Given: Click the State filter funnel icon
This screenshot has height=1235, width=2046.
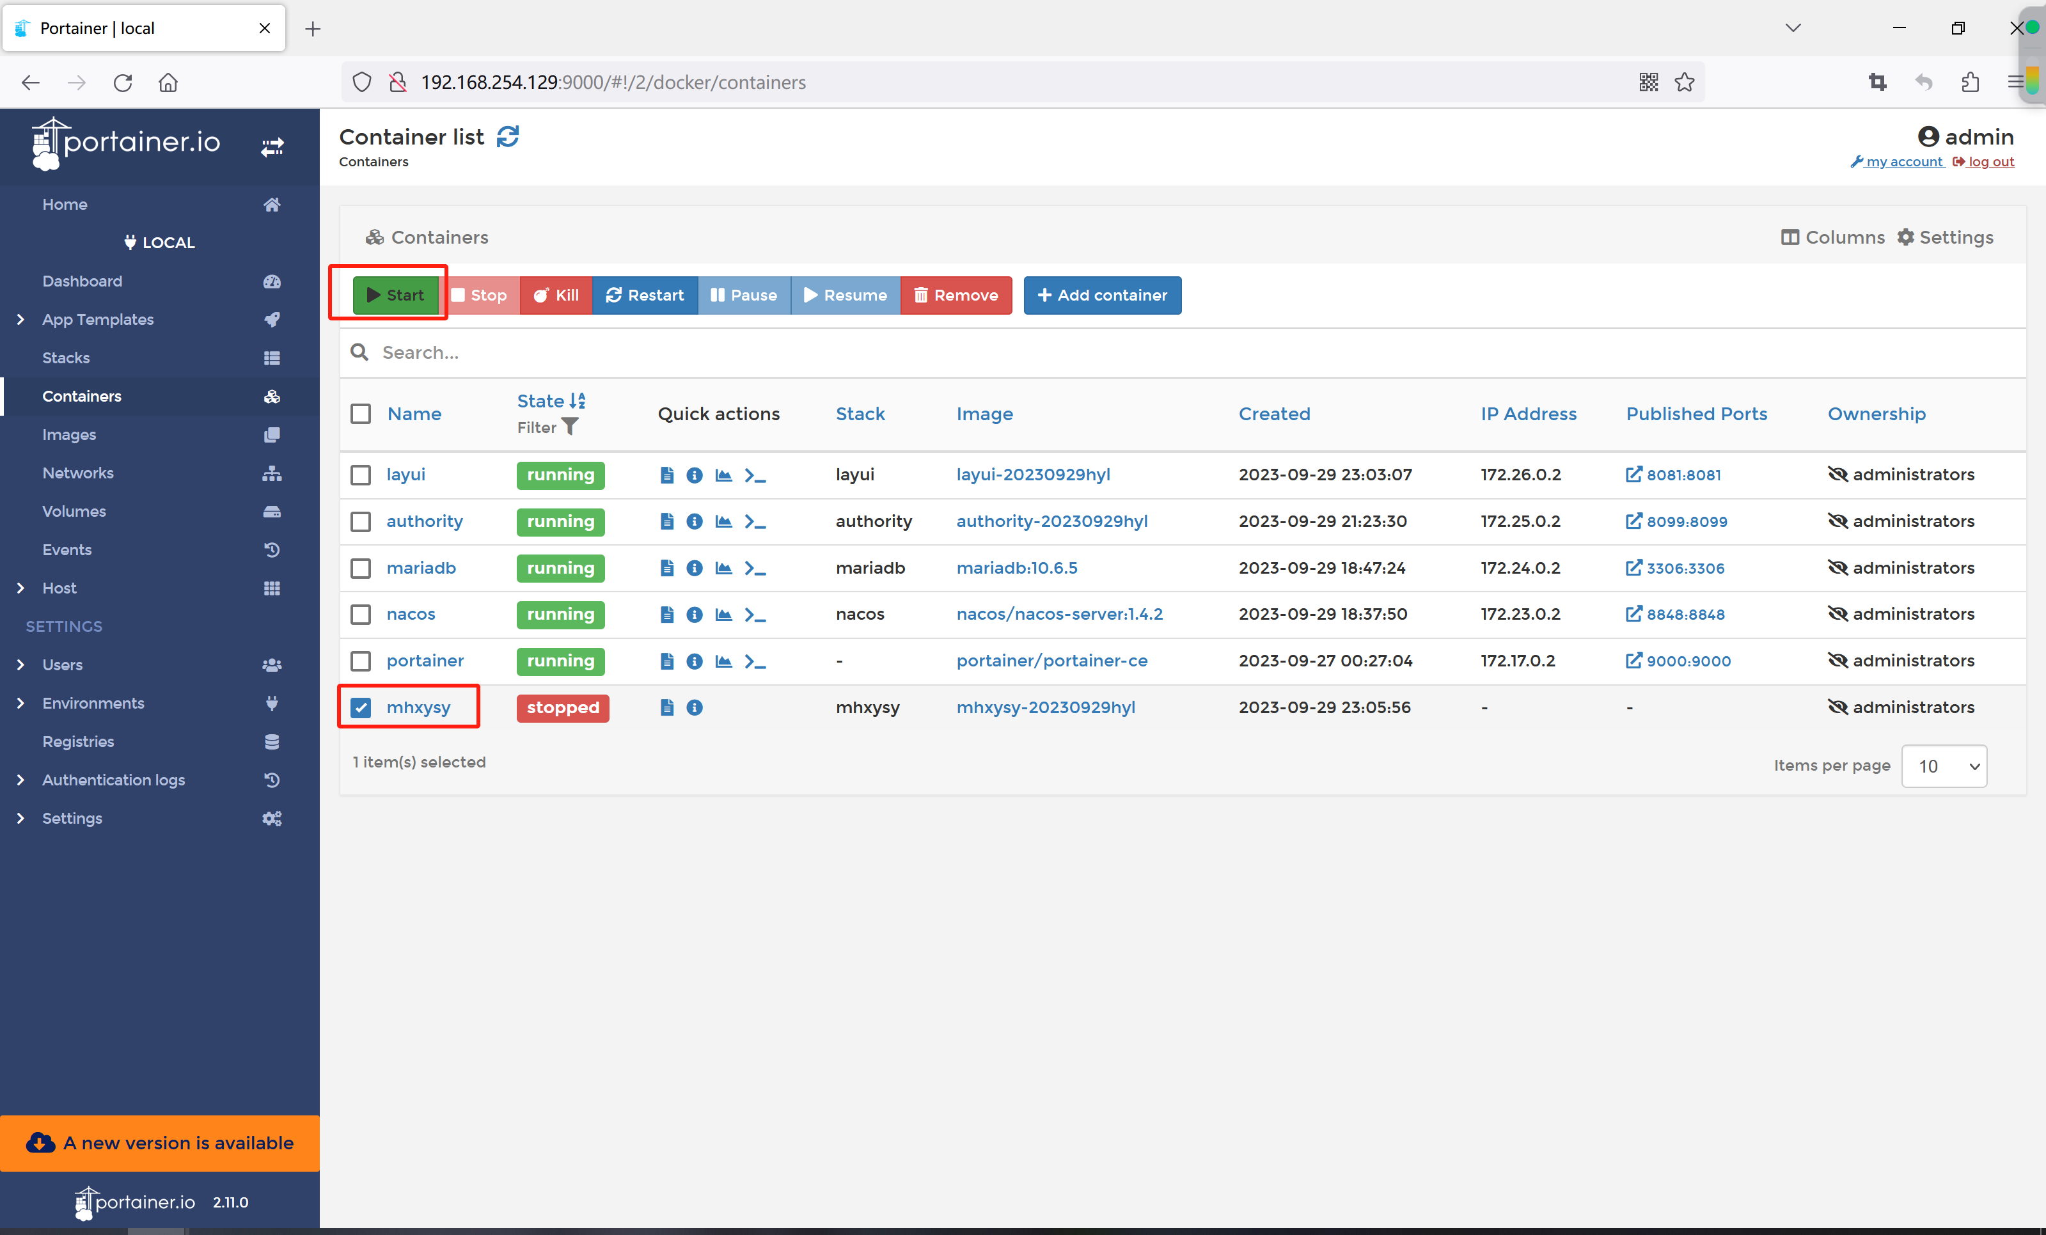Looking at the screenshot, I should pos(570,427).
